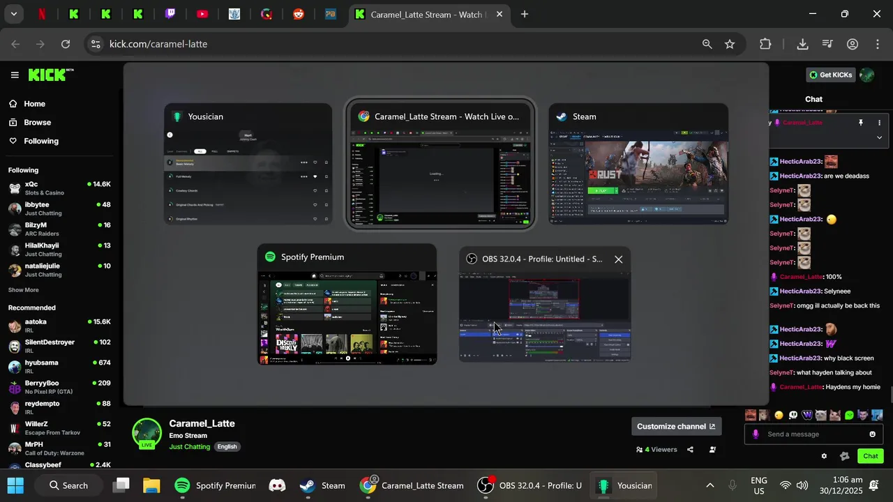Click the purple microphone icon in chat box

click(756, 434)
